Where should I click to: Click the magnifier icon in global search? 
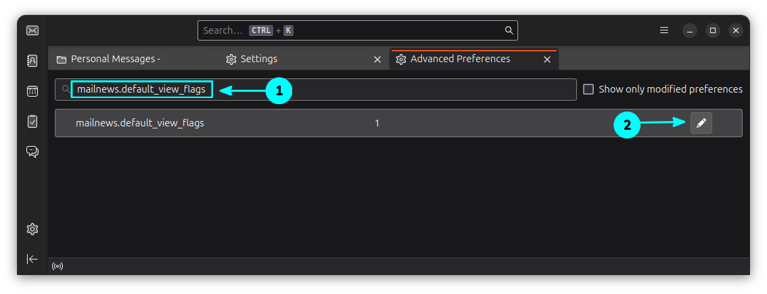pos(509,30)
